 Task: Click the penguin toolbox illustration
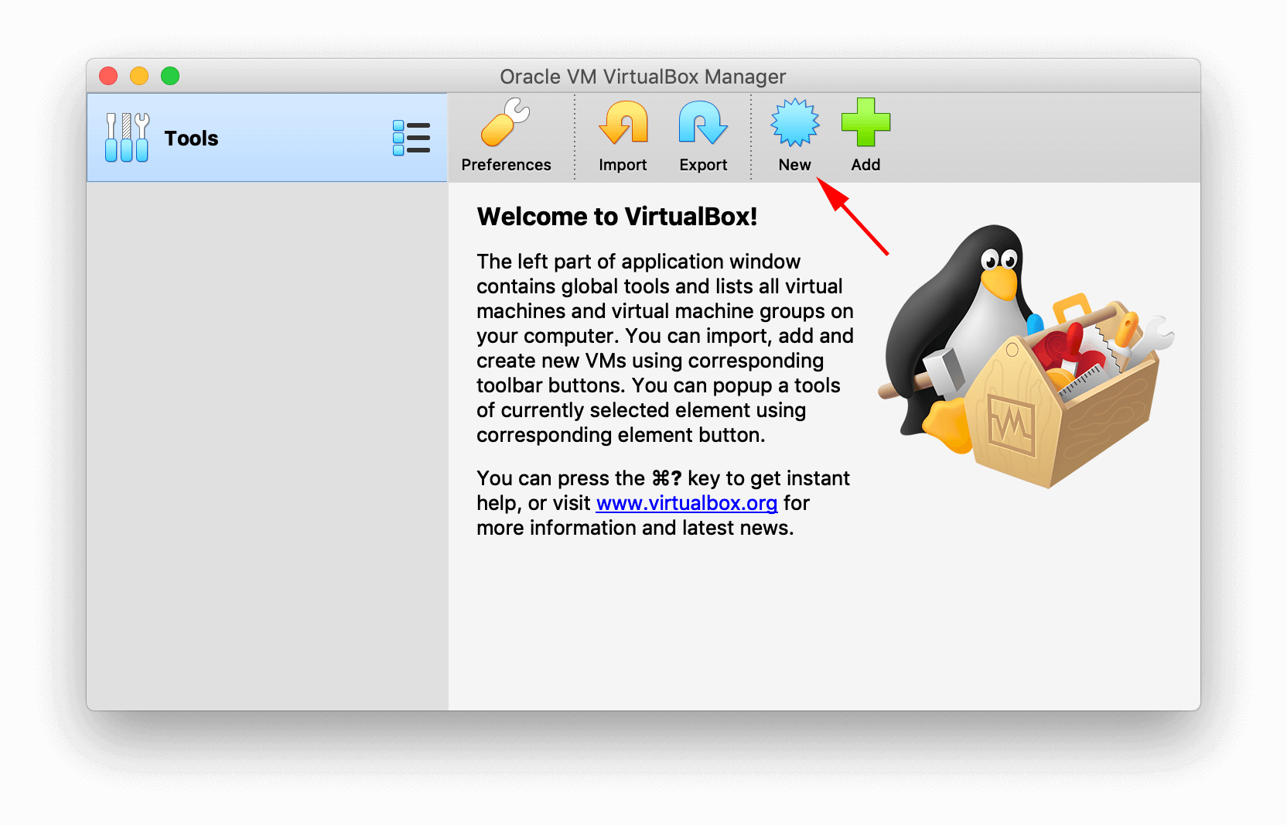point(1026,356)
